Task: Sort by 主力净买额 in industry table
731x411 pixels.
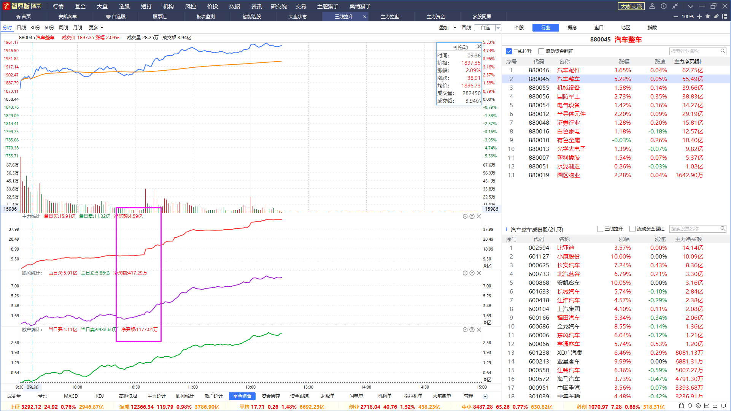Action: click(688, 62)
